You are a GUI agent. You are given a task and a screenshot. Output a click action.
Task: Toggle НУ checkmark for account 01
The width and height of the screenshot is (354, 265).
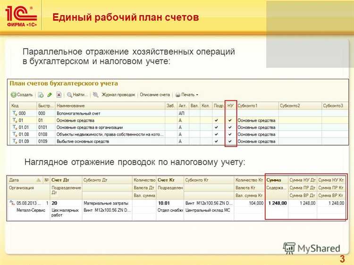[230, 120]
